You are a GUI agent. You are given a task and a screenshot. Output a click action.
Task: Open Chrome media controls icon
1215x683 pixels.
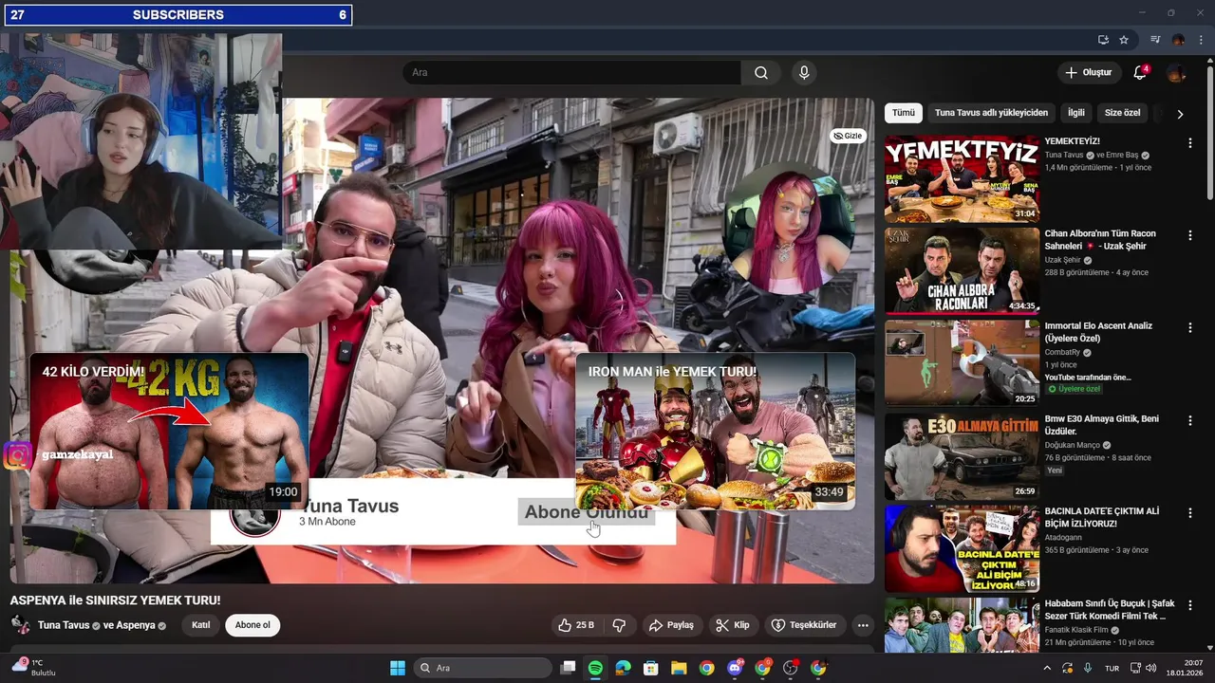pos(1155,40)
